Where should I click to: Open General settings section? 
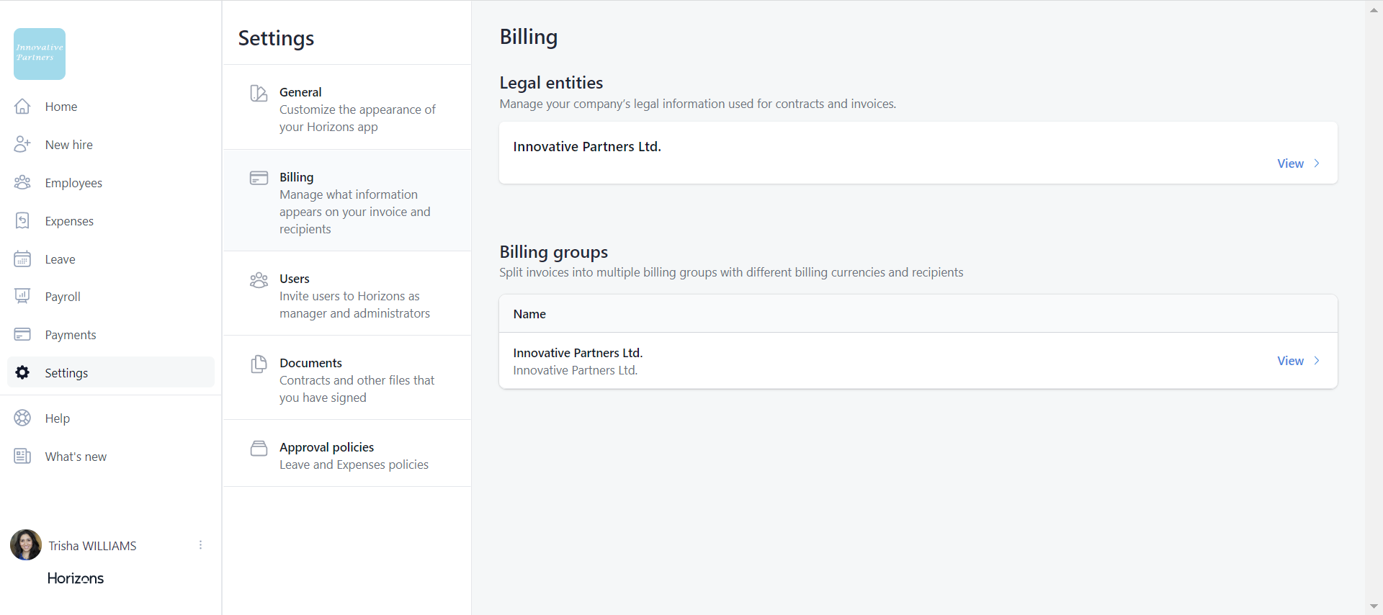click(x=347, y=108)
